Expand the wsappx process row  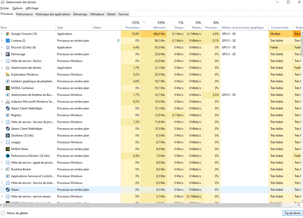(x=2, y=142)
